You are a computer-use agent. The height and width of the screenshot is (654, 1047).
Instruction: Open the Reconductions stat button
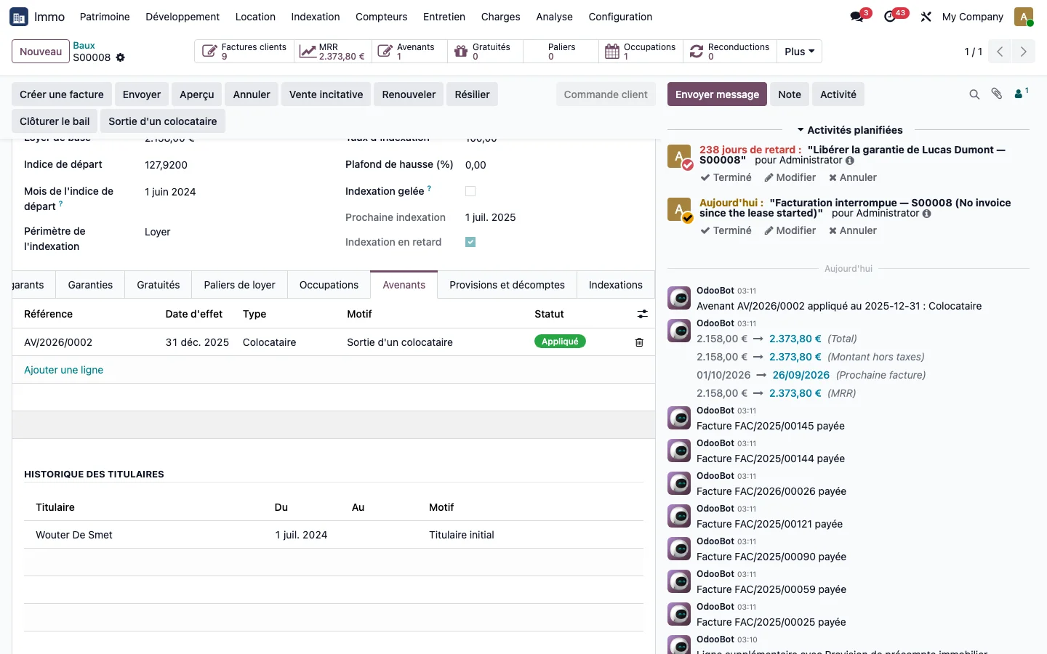(729, 52)
